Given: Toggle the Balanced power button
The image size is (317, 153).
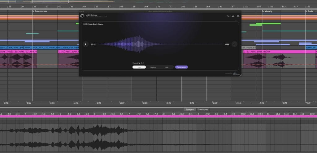Looking at the screenshot, I should click(181, 67).
